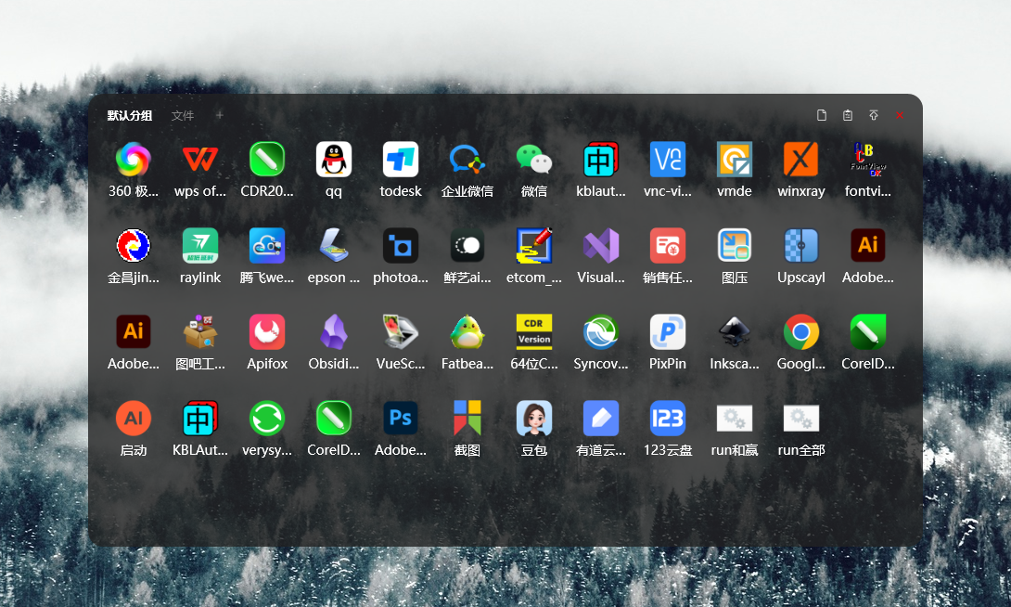Viewport: 1011px width, 607px height.
Task: Launch KBLAuto shortcut
Action: click(x=200, y=419)
